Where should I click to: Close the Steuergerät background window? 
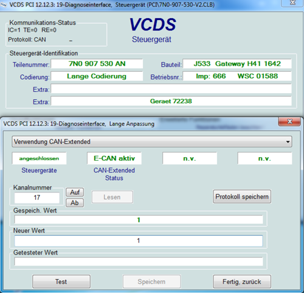point(292,2)
